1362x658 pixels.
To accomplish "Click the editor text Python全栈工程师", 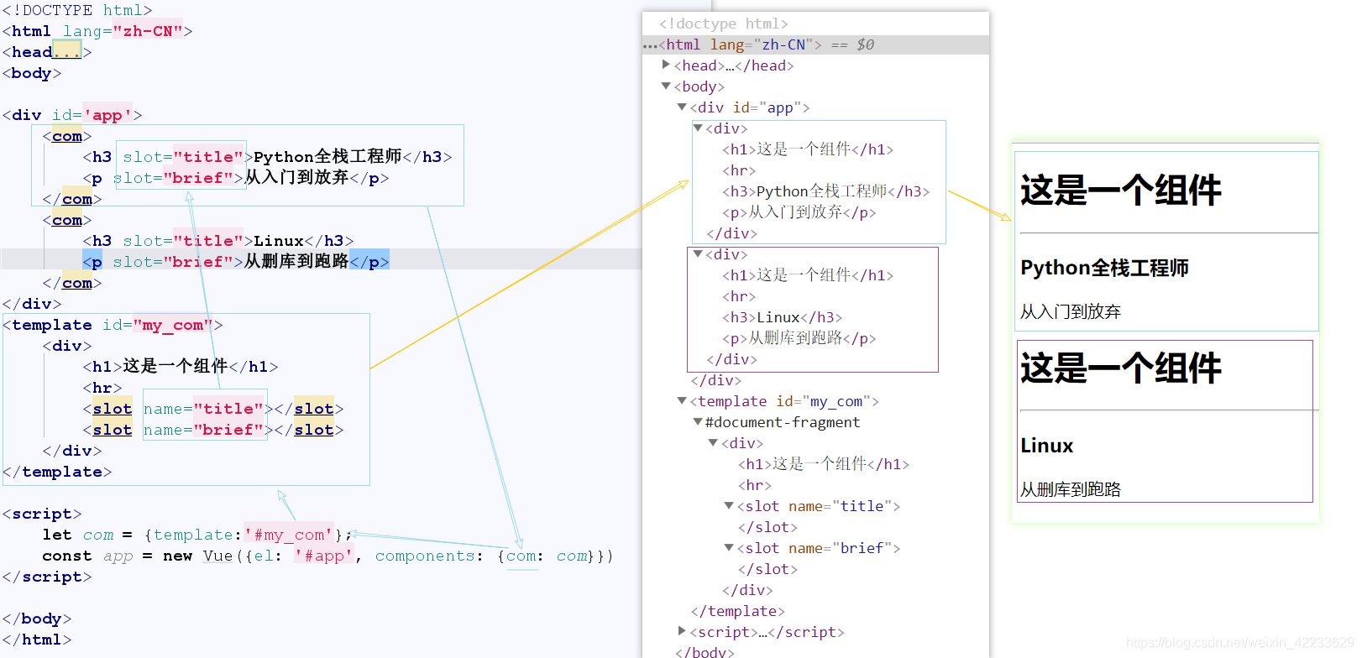I will [x=327, y=157].
